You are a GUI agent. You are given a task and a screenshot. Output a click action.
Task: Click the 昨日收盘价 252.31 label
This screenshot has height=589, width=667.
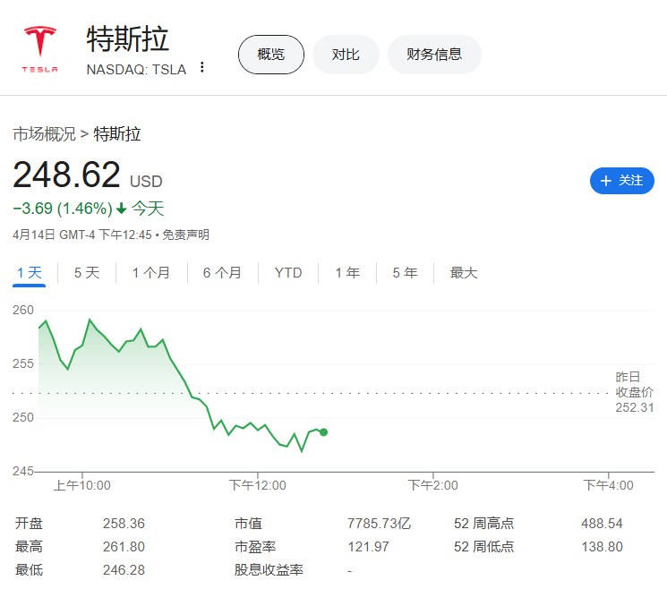634,392
